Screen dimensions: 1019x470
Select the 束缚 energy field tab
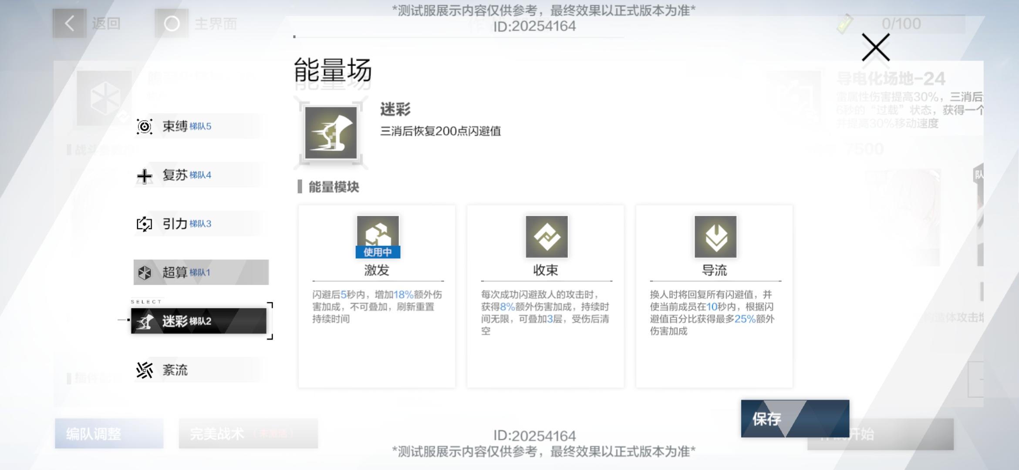click(x=201, y=126)
